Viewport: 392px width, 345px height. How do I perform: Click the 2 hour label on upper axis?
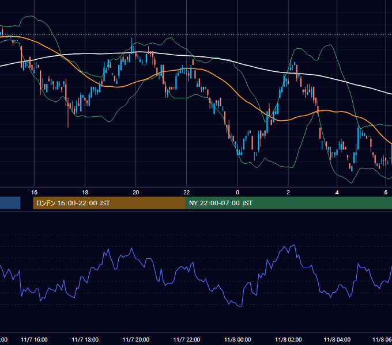point(288,193)
